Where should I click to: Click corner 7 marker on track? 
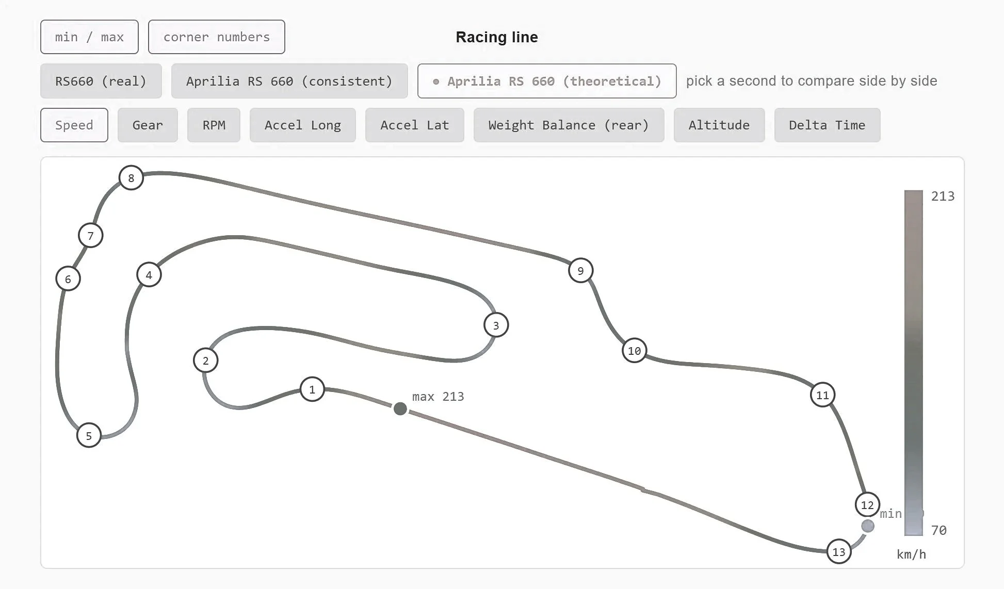click(91, 236)
